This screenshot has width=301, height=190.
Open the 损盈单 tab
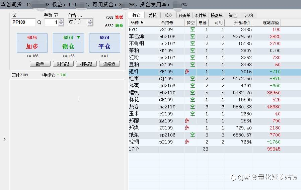(x=217, y=15)
